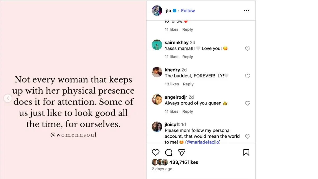Open the @mariadefaciio mention link
Viewport: 318px width, 179px height.
[203, 142]
